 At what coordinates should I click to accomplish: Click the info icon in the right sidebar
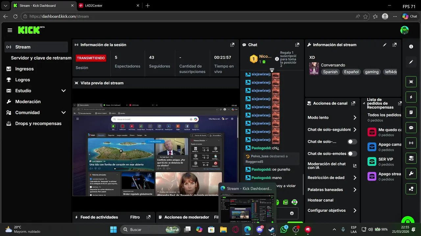tap(411, 47)
